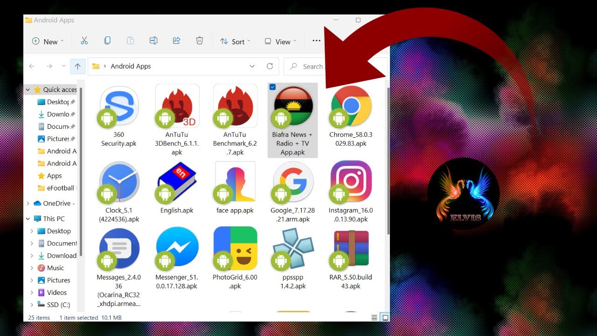
Task: Switch to details view in status bar
Action: coord(374,317)
